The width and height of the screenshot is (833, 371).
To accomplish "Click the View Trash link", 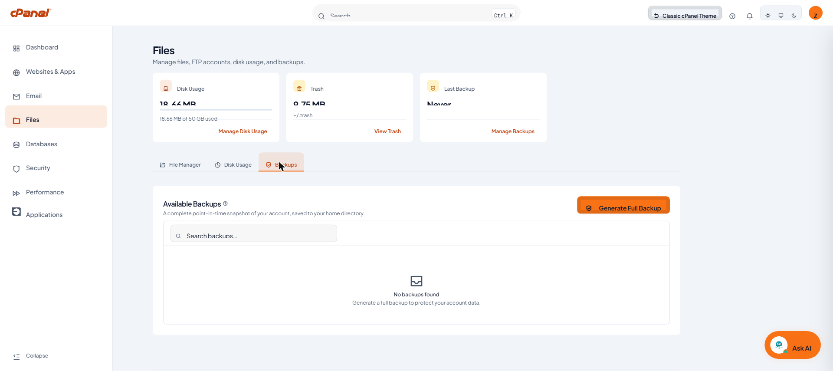I will [387, 131].
